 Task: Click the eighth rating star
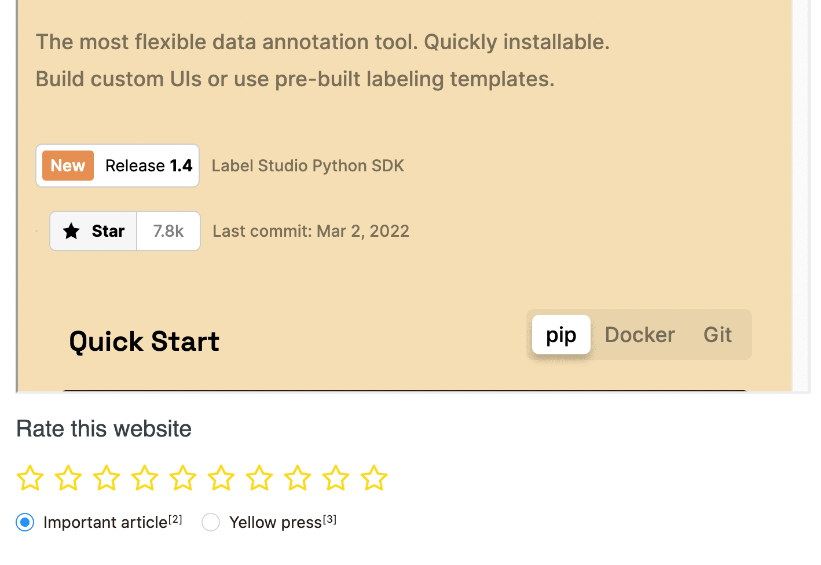click(298, 478)
